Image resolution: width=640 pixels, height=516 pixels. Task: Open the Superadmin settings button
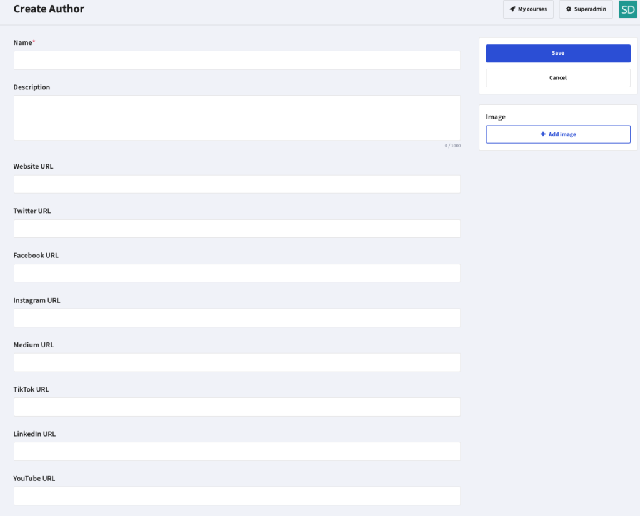[586, 9]
